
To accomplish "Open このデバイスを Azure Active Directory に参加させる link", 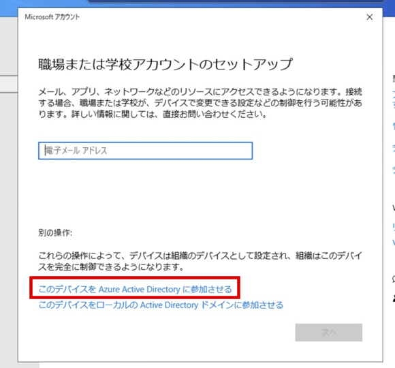I will click(135, 289).
